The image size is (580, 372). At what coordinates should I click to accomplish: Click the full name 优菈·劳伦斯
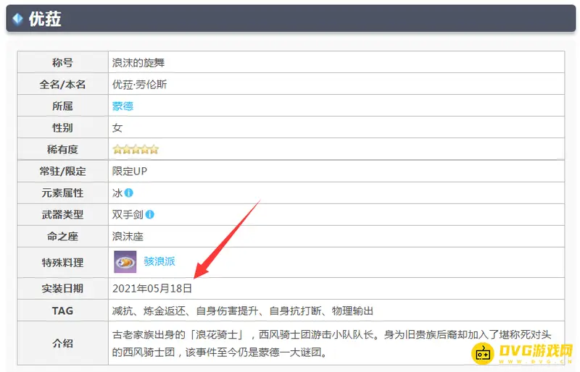(140, 85)
